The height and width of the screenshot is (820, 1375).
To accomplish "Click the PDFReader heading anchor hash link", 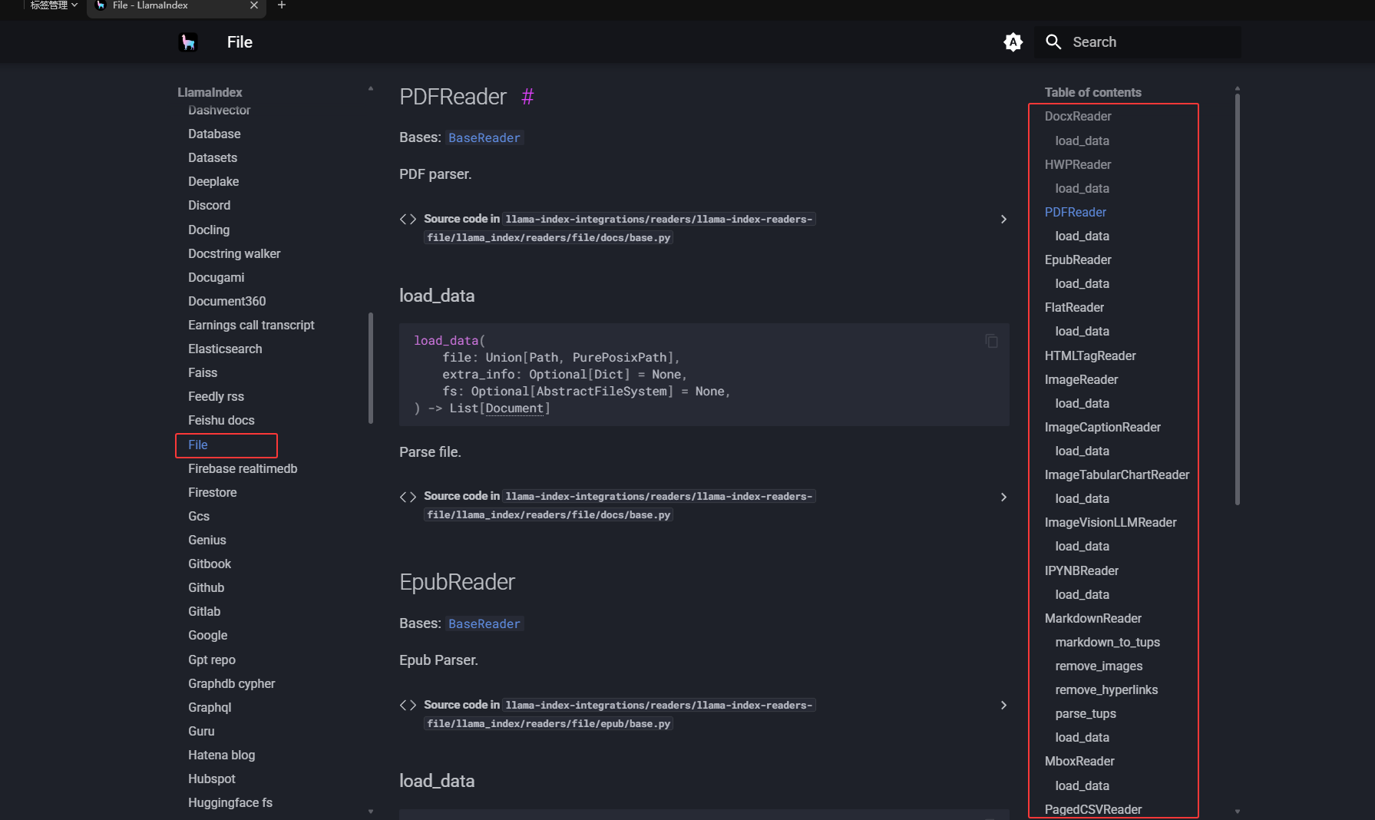I will [x=527, y=97].
